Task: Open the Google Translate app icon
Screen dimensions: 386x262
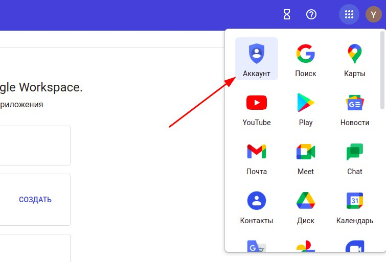Action: pyautogui.click(x=257, y=246)
